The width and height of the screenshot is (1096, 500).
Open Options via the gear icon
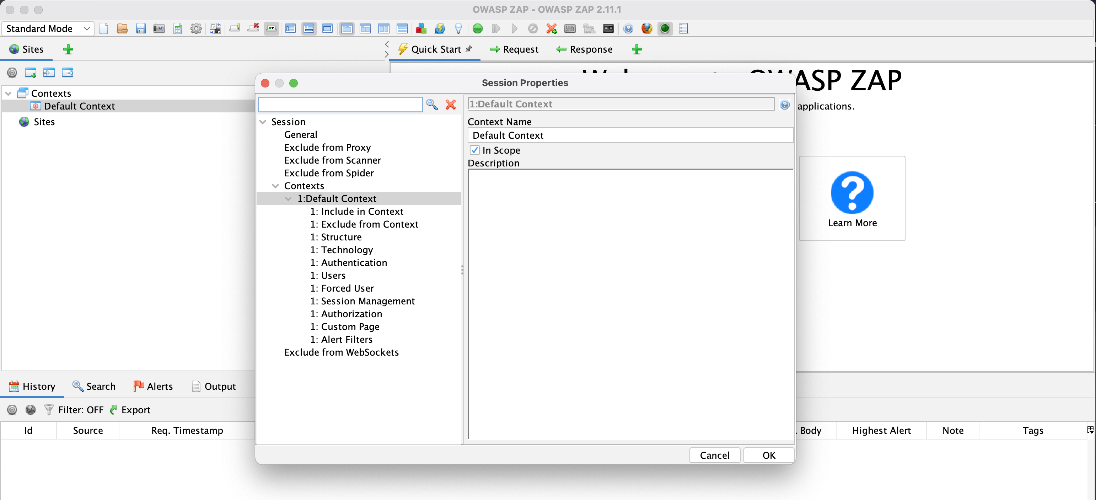coord(196,28)
